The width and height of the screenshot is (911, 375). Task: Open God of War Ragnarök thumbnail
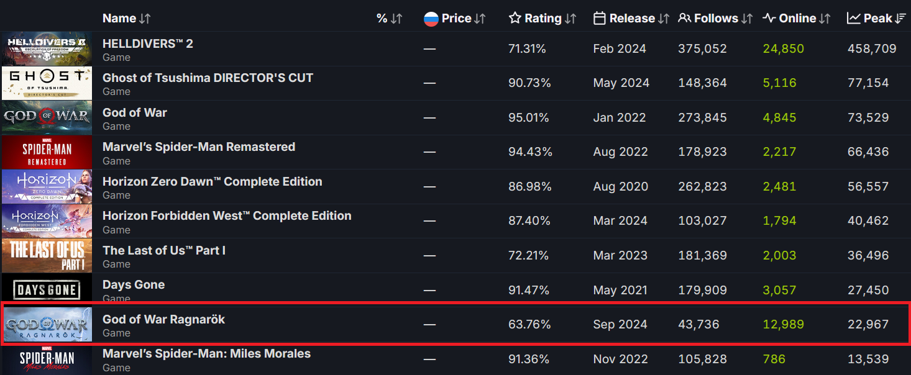pos(47,325)
